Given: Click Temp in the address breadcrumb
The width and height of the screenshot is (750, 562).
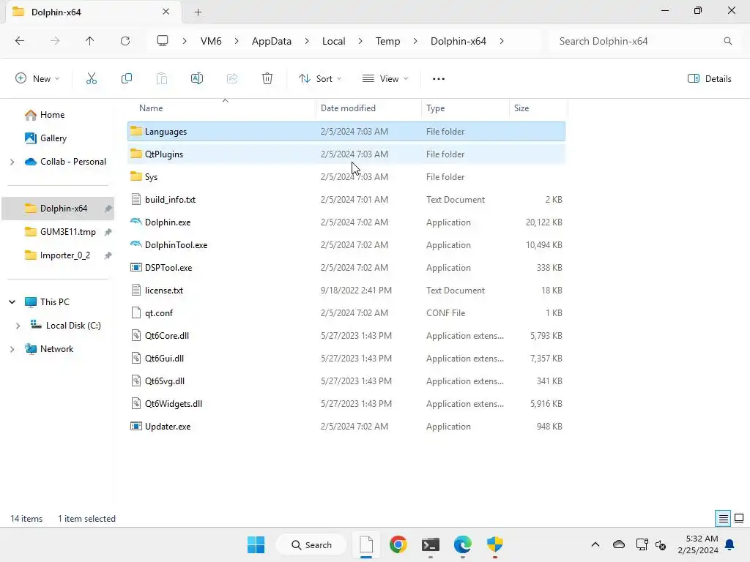Looking at the screenshot, I should click(x=388, y=41).
